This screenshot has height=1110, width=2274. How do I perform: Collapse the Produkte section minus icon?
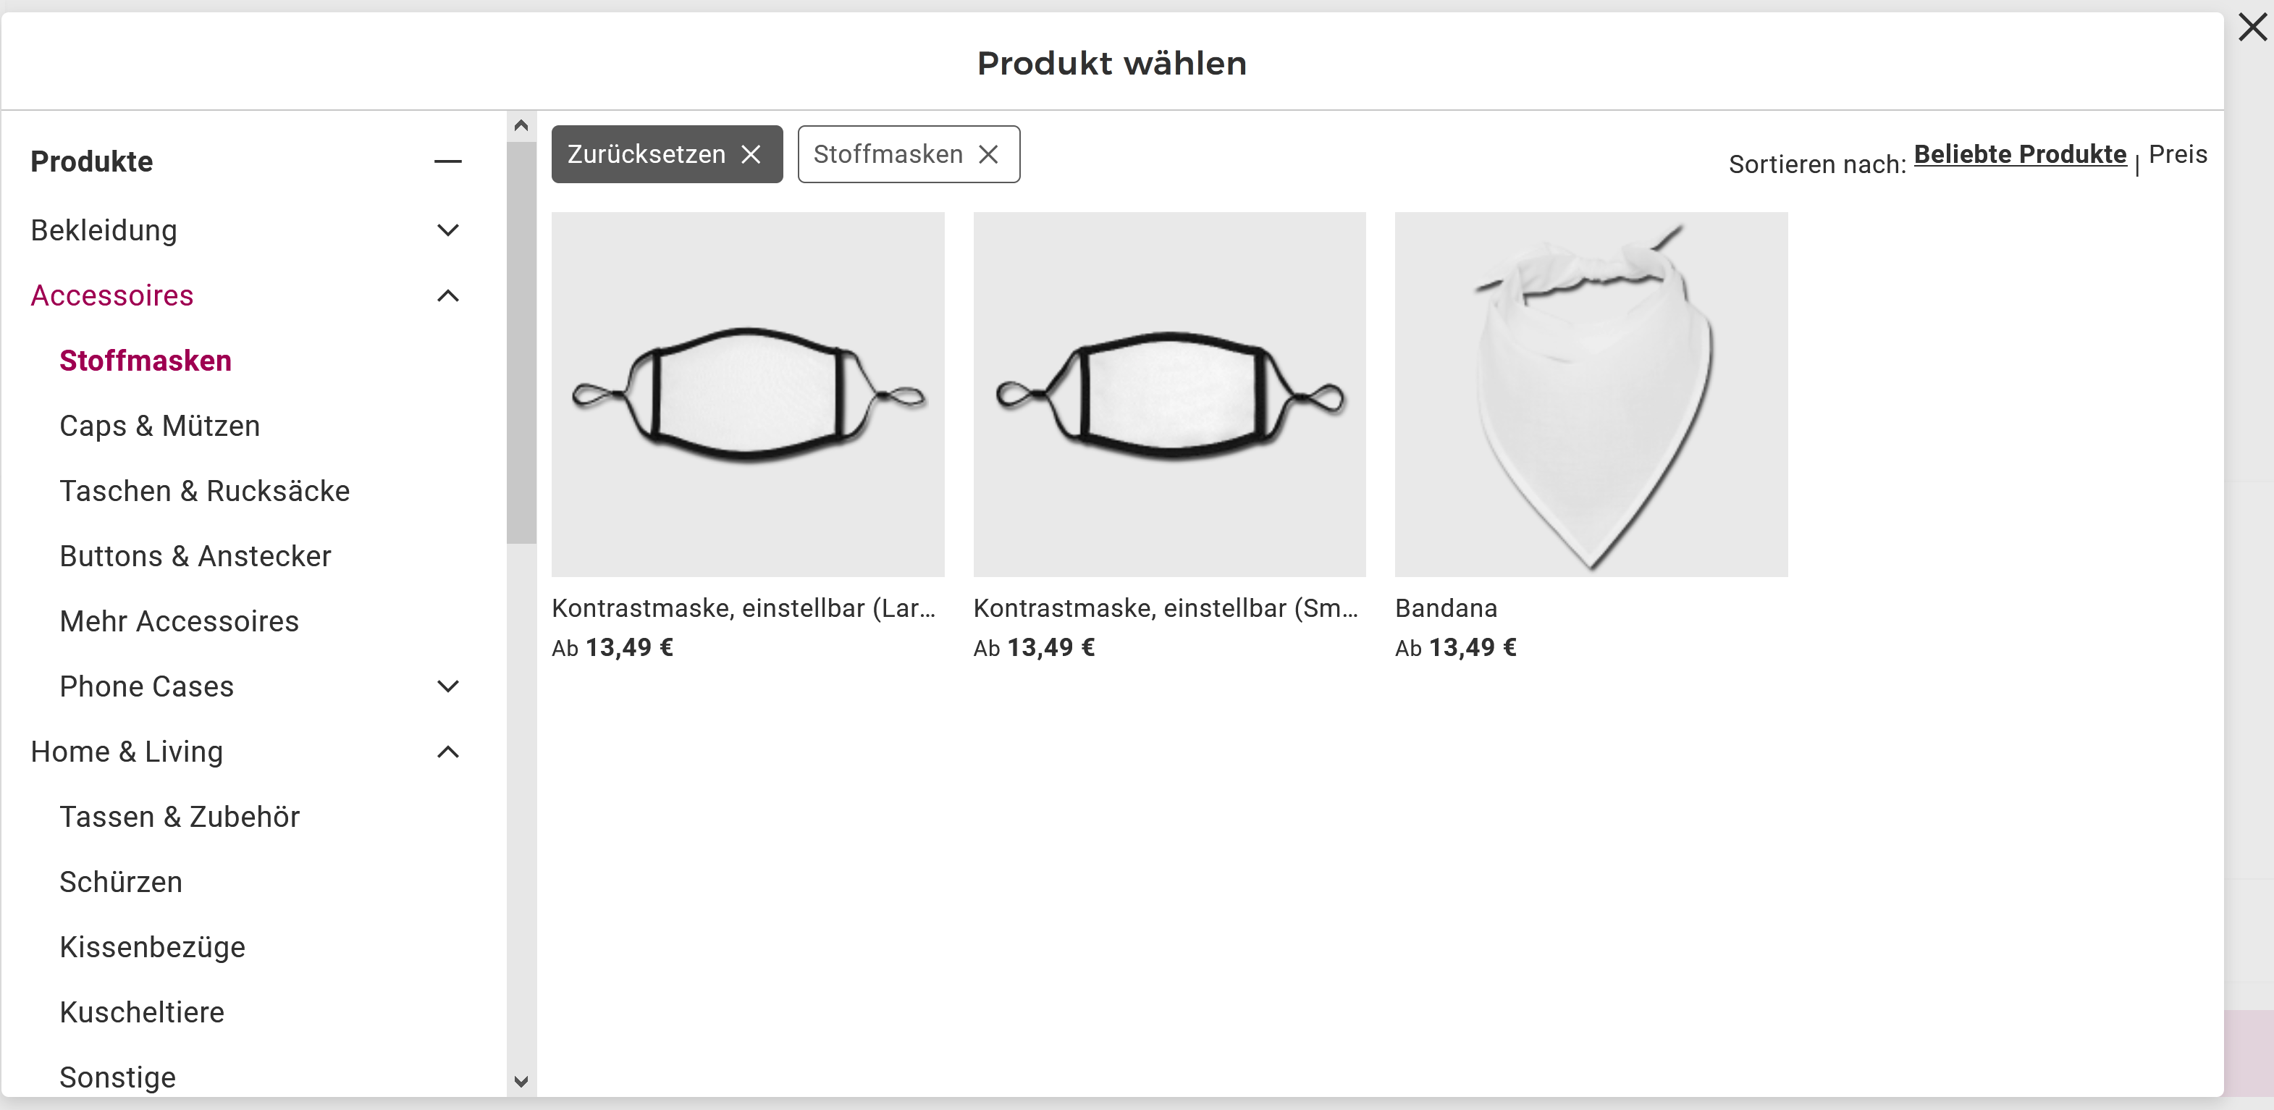(x=447, y=161)
